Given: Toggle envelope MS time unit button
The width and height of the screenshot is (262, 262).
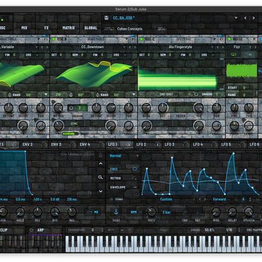Looking at the screenshot, I should click(x=96, y=212).
